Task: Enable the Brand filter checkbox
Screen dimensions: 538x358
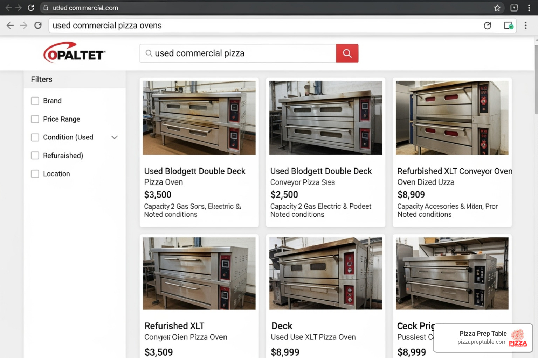Action: tap(35, 101)
